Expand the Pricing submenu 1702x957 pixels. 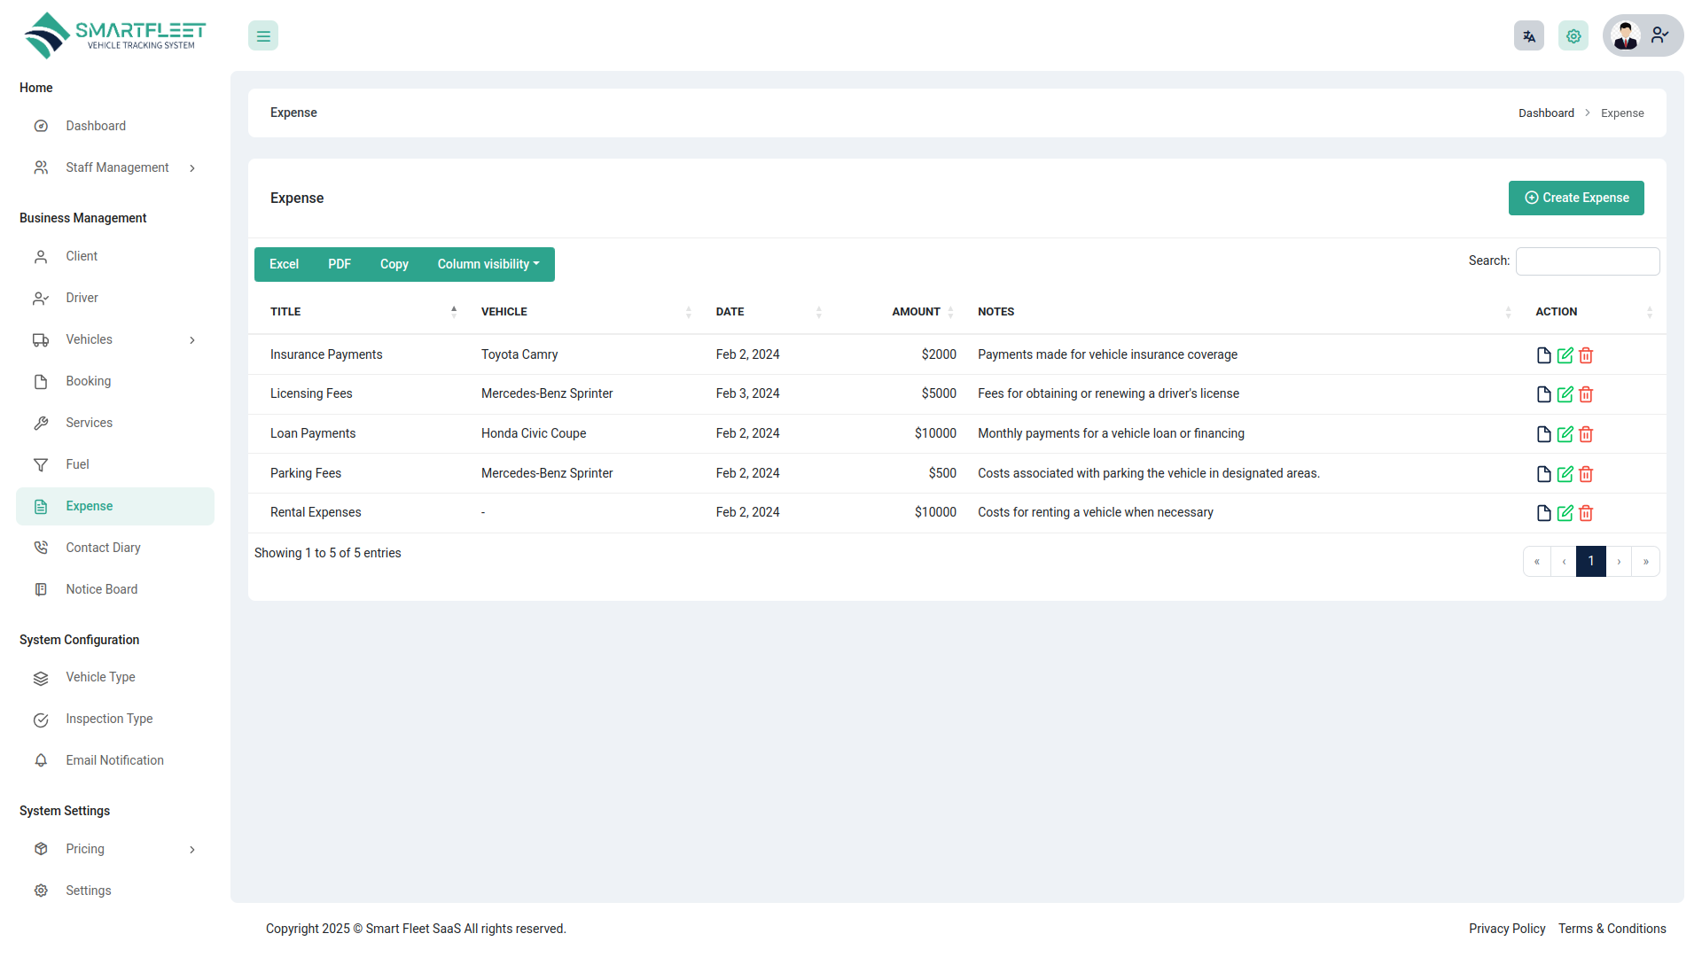85,848
